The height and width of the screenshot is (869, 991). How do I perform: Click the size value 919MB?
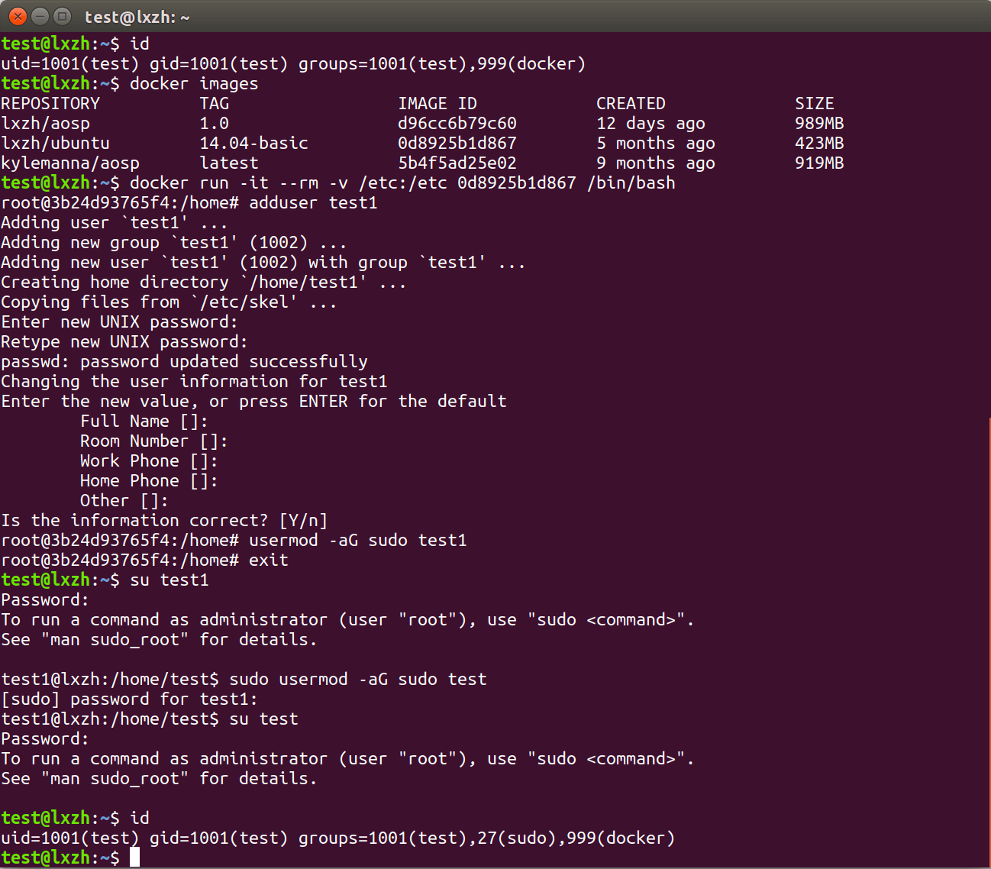[x=819, y=163]
